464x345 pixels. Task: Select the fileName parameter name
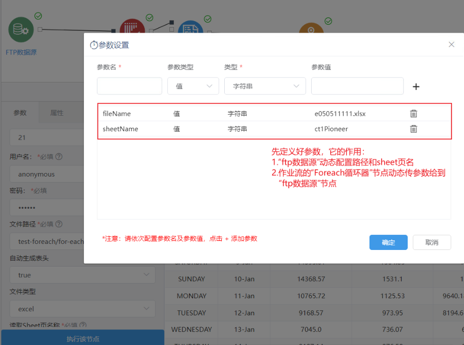(117, 114)
